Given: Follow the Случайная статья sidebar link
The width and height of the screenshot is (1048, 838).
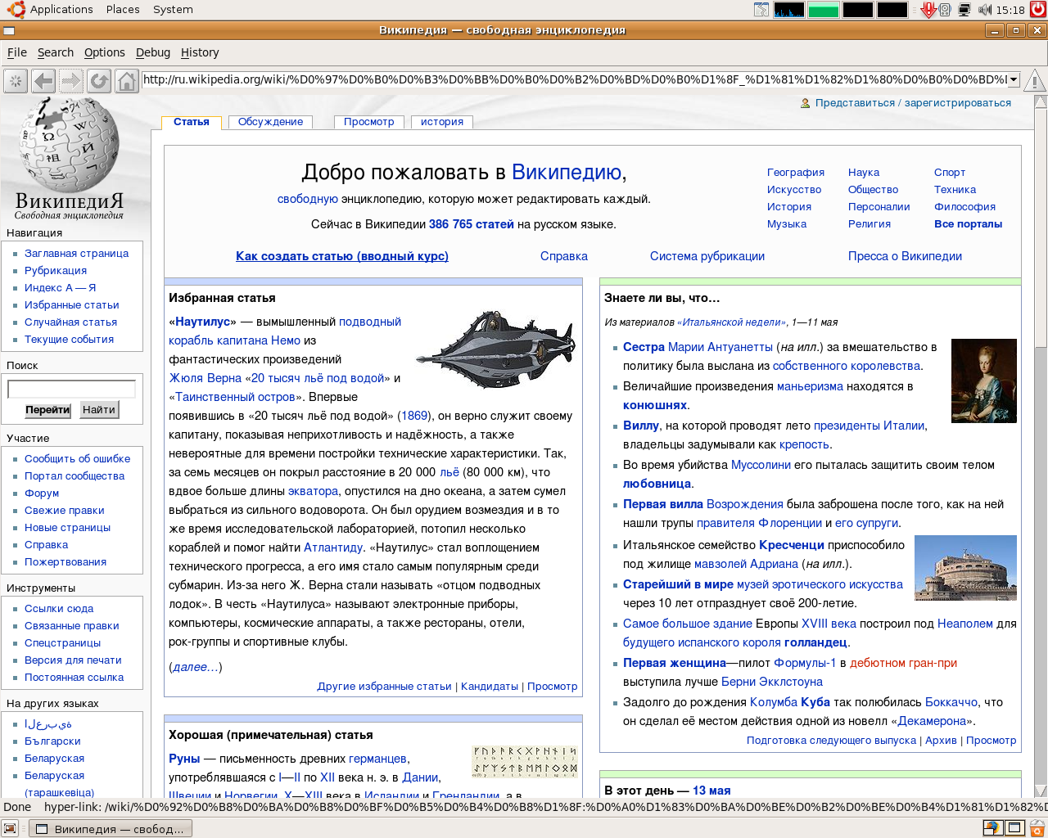Looking at the screenshot, I should [70, 322].
